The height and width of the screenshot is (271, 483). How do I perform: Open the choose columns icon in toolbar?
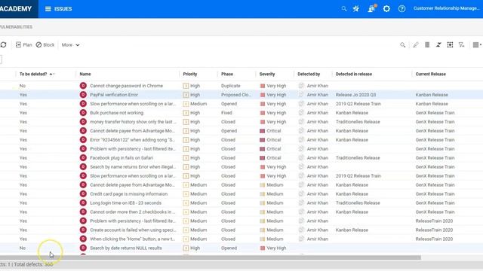point(427,45)
